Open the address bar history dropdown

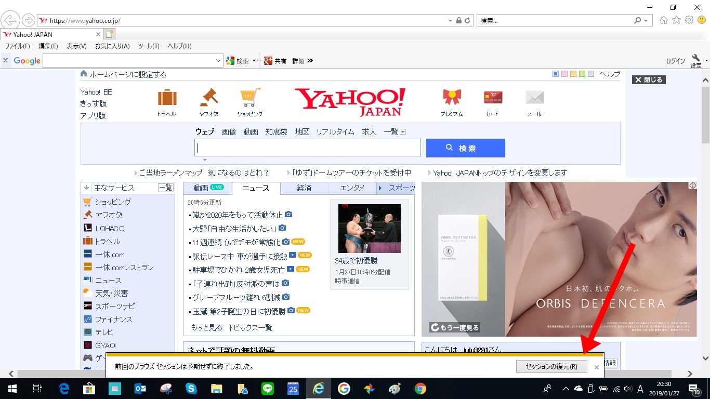(x=451, y=21)
